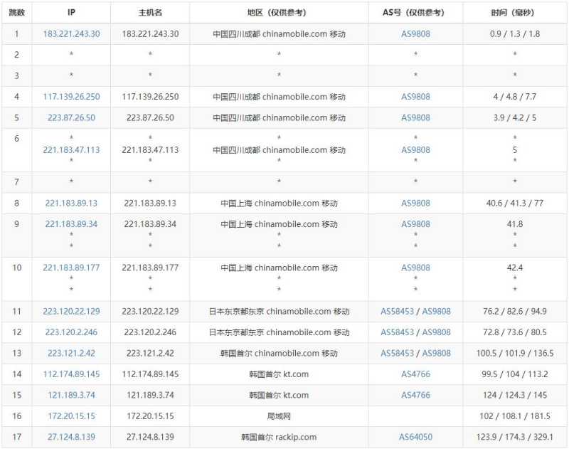Select the time value 41.8 in hop 9
The image size is (569, 449).
pos(514,224)
